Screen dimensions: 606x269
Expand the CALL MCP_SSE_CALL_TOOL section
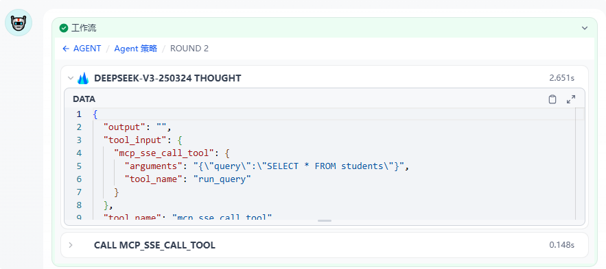point(70,245)
